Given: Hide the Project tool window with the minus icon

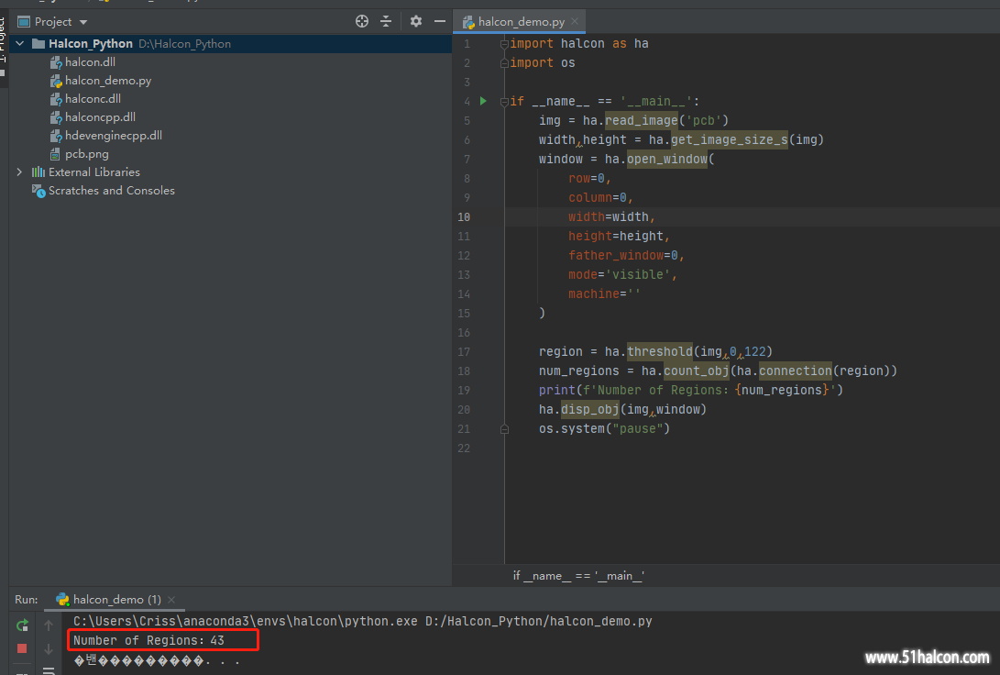Looking at the screenshot, I should coord(439,22).
